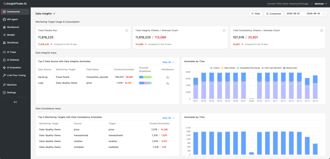330x159 pixels.
Task: Click View All for Data Integrity Anomalies
Action: click(x=168, y=62)
